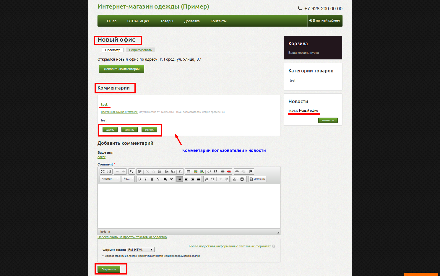This screenshot has height=276, width=440.
Task: Align text left
Action: [180, 179]
